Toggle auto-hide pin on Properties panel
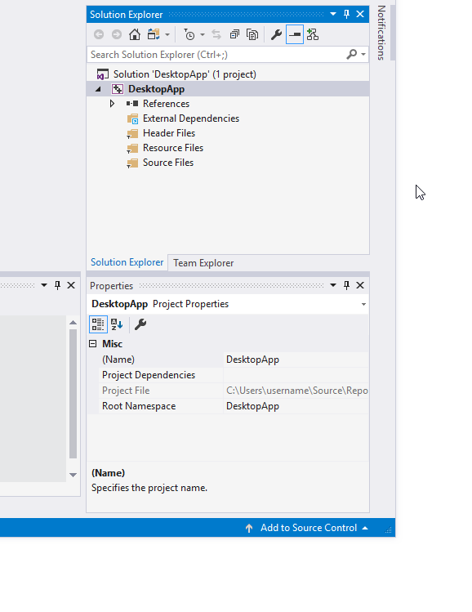This screenshot has width=472, height=612. click(346, 285)
